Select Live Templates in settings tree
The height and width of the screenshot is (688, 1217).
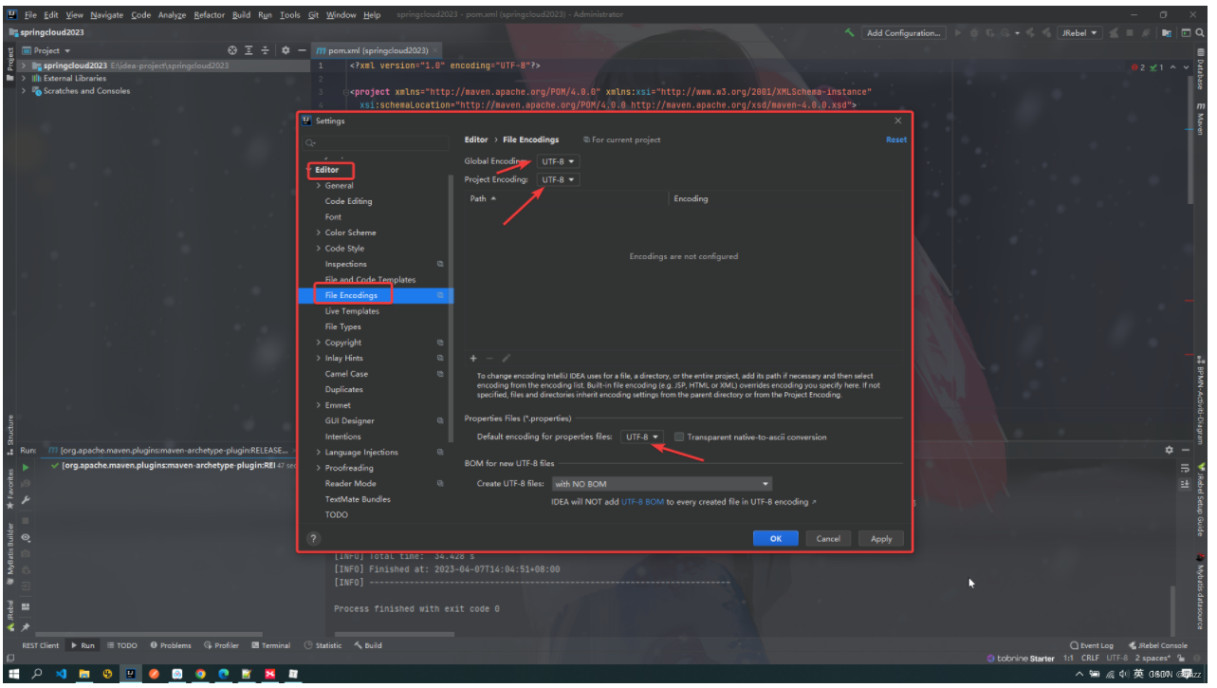pos(352,311)
